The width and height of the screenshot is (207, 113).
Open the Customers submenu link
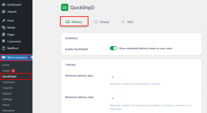coord(9,82)
